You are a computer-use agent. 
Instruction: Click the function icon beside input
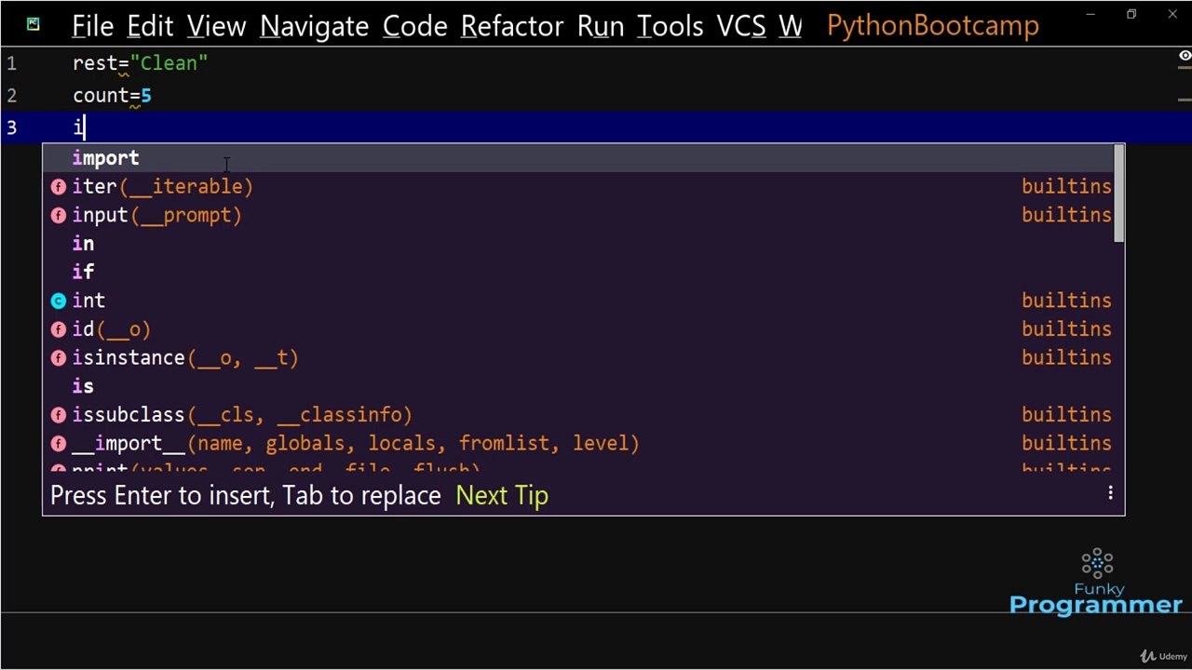59,216
